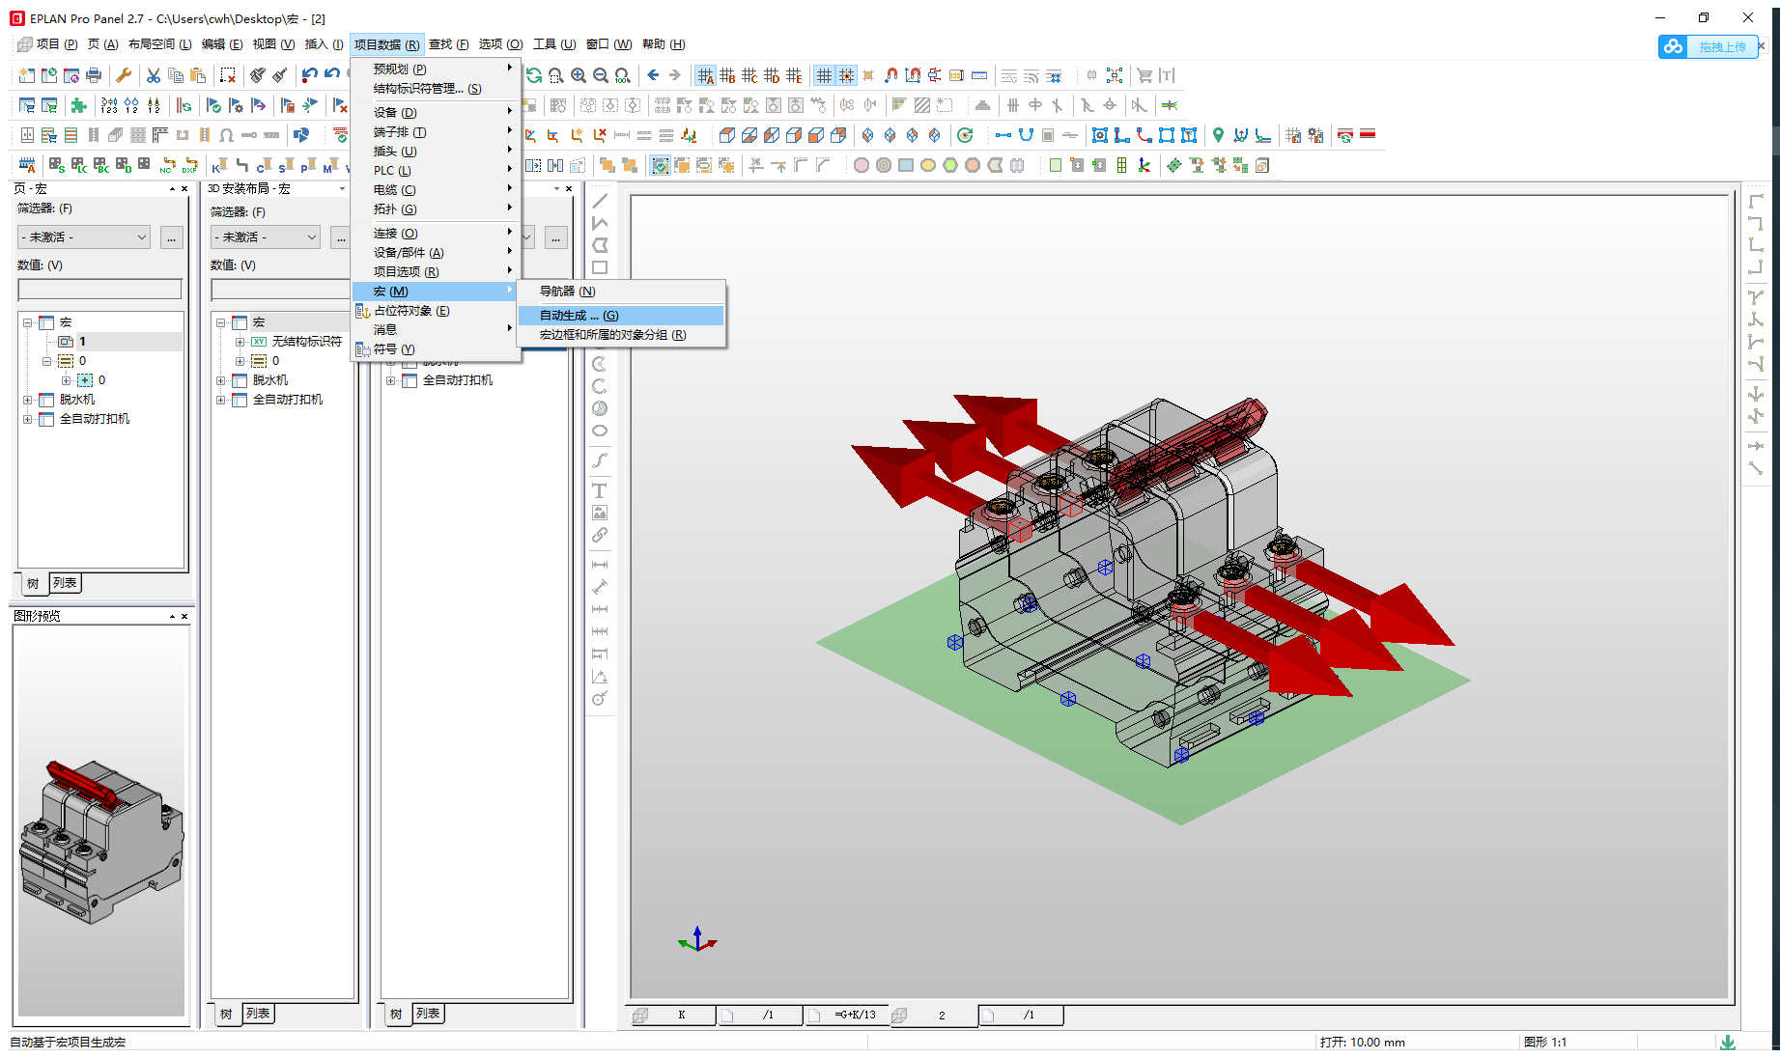Switch to 列表 tab in page navigator

[65, 583]
